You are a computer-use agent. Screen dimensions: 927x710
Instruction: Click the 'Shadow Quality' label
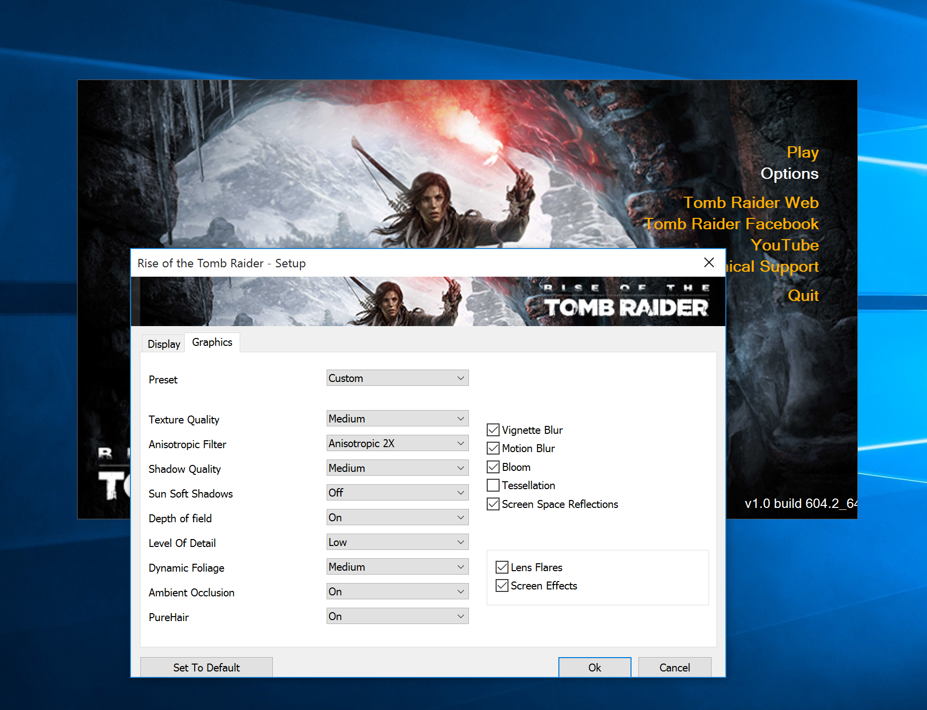click(x=185, y=469)
